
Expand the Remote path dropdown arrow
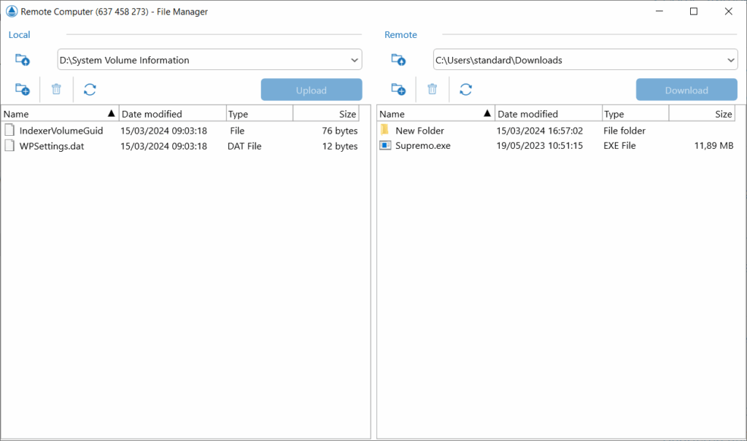coord(730,60)
